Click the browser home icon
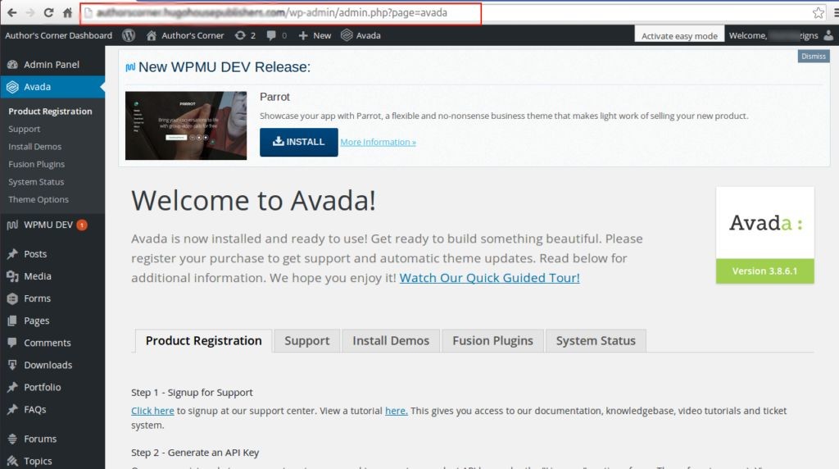839x469 pixels. (x=67, y=13)
